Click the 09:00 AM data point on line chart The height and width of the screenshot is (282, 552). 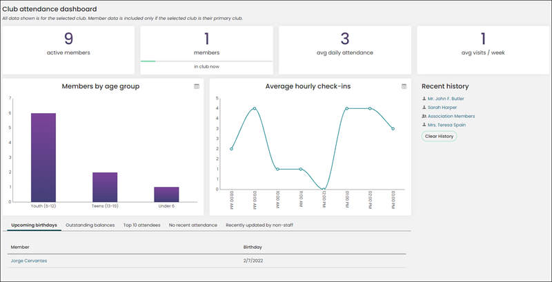pos(254,108)
